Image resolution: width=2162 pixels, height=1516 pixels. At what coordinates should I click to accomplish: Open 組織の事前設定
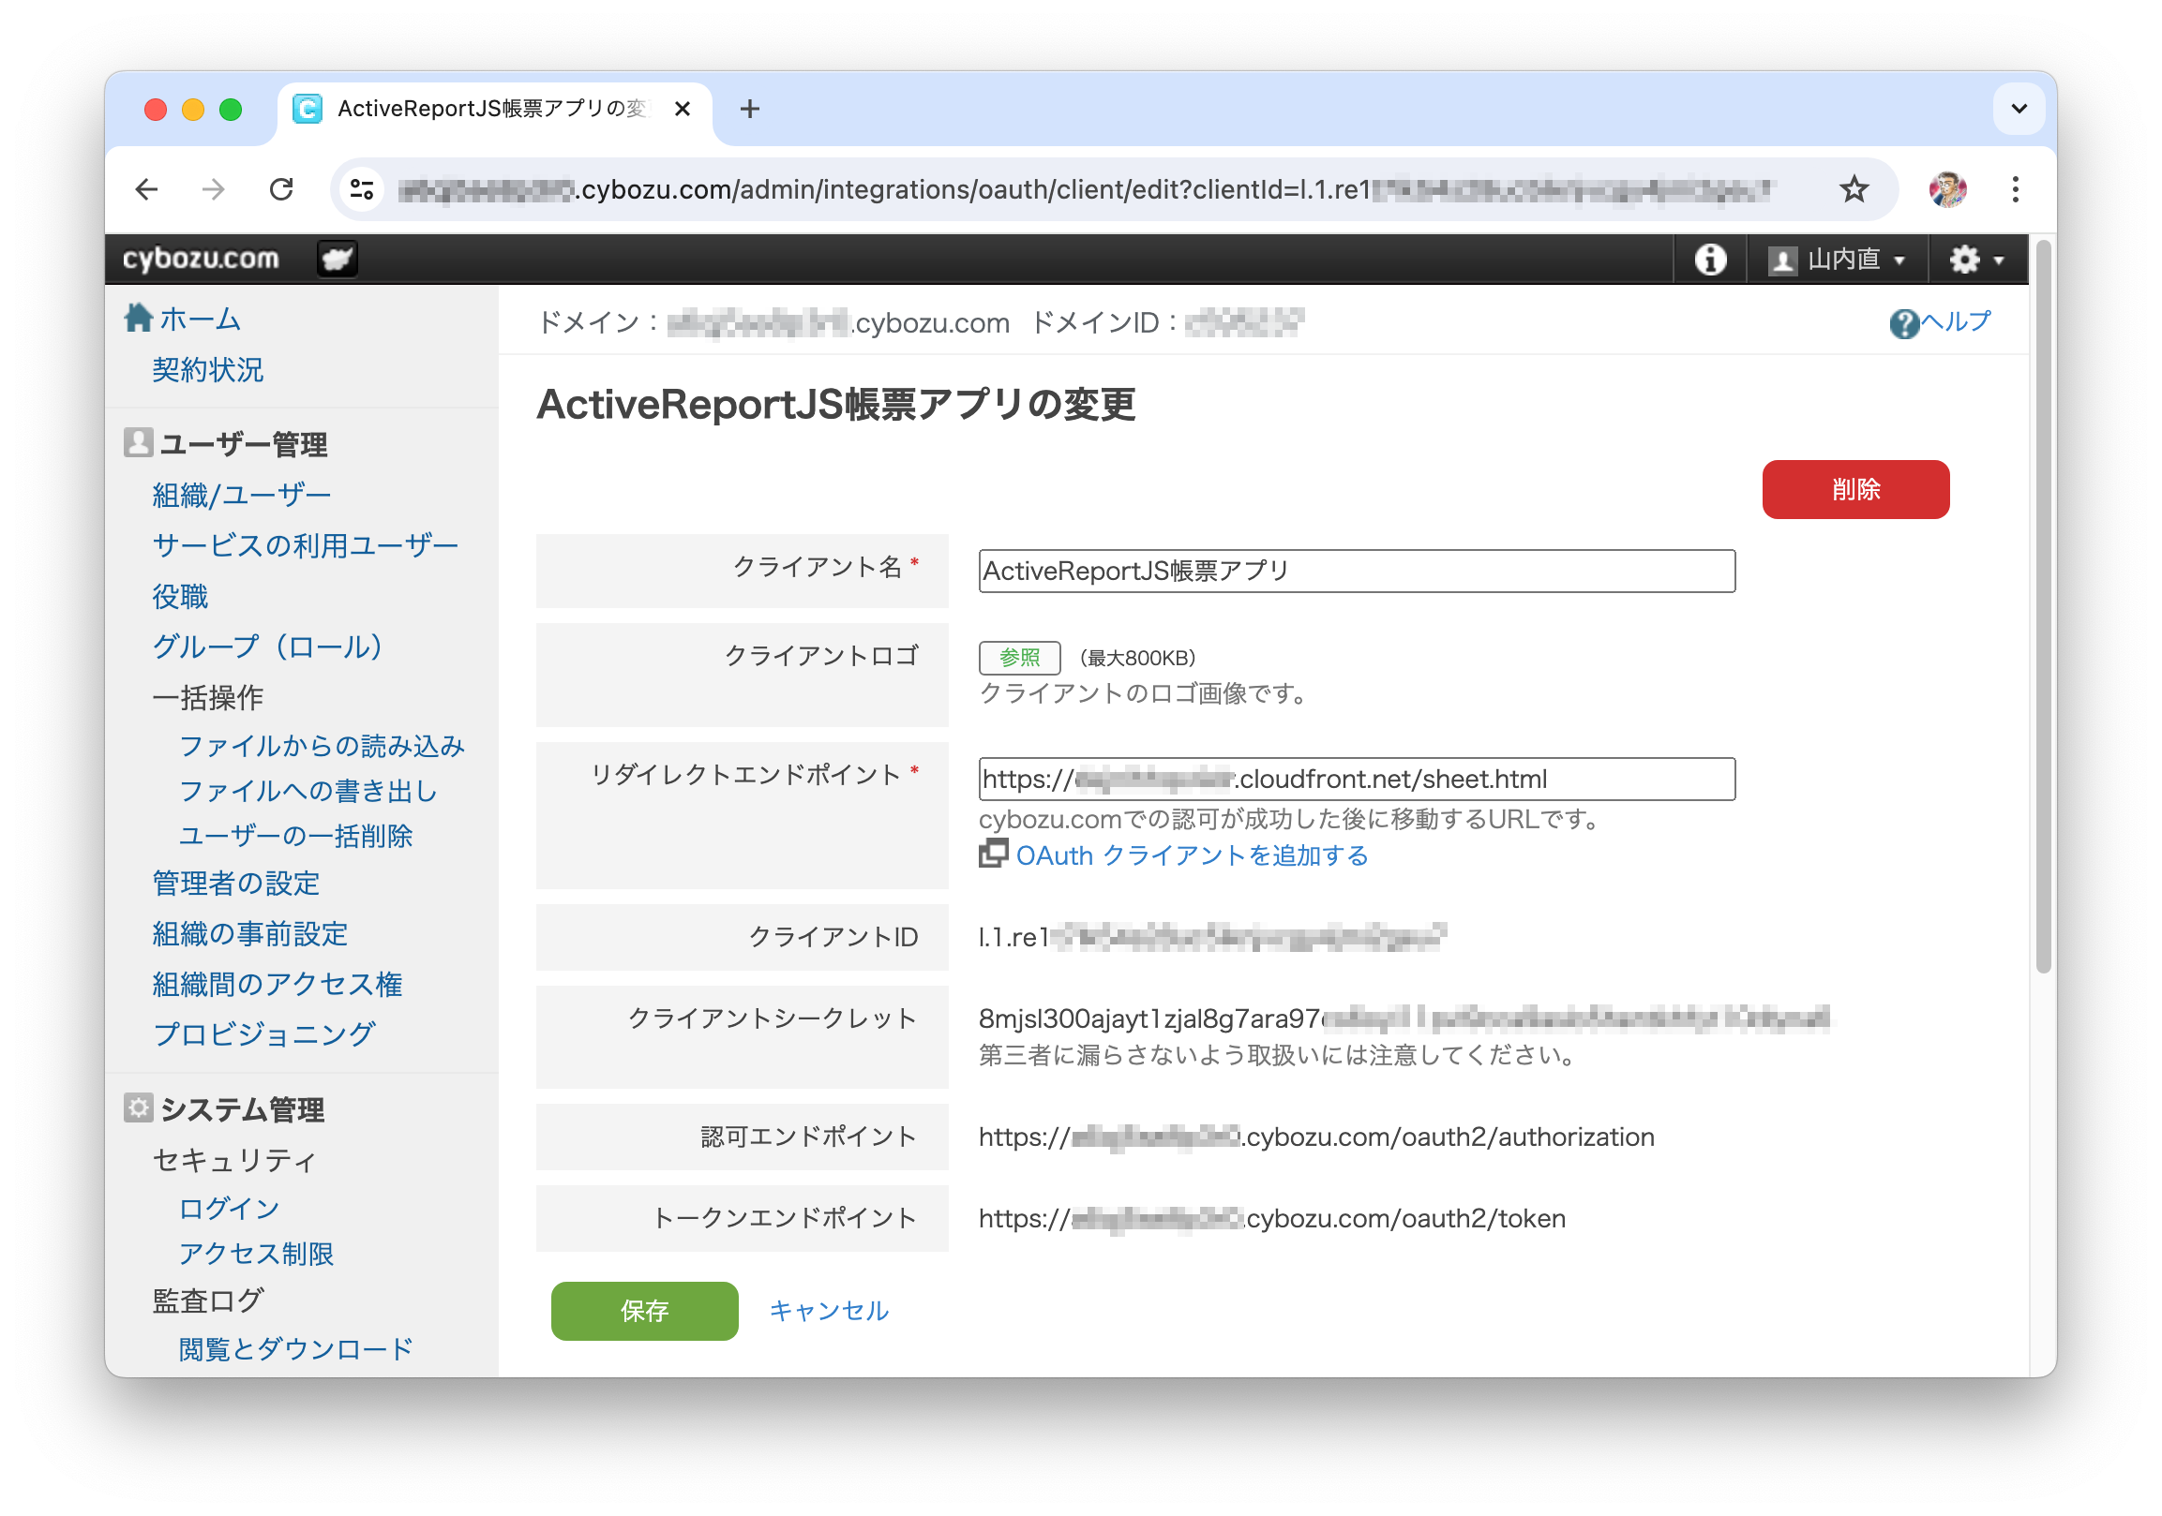point(249,934)
